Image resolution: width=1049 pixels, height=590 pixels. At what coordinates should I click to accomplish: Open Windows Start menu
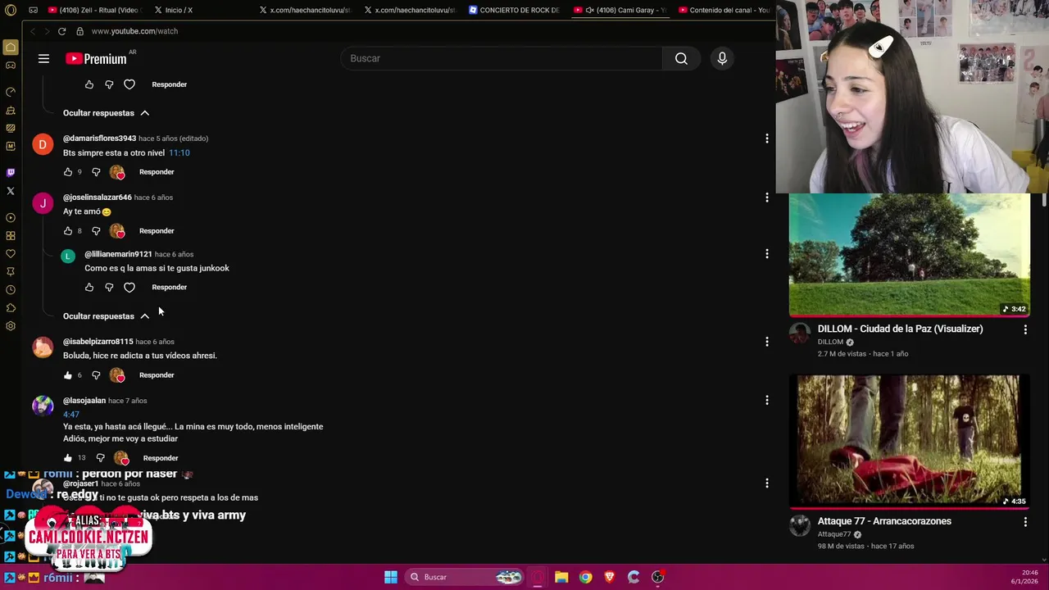[391, 577]
